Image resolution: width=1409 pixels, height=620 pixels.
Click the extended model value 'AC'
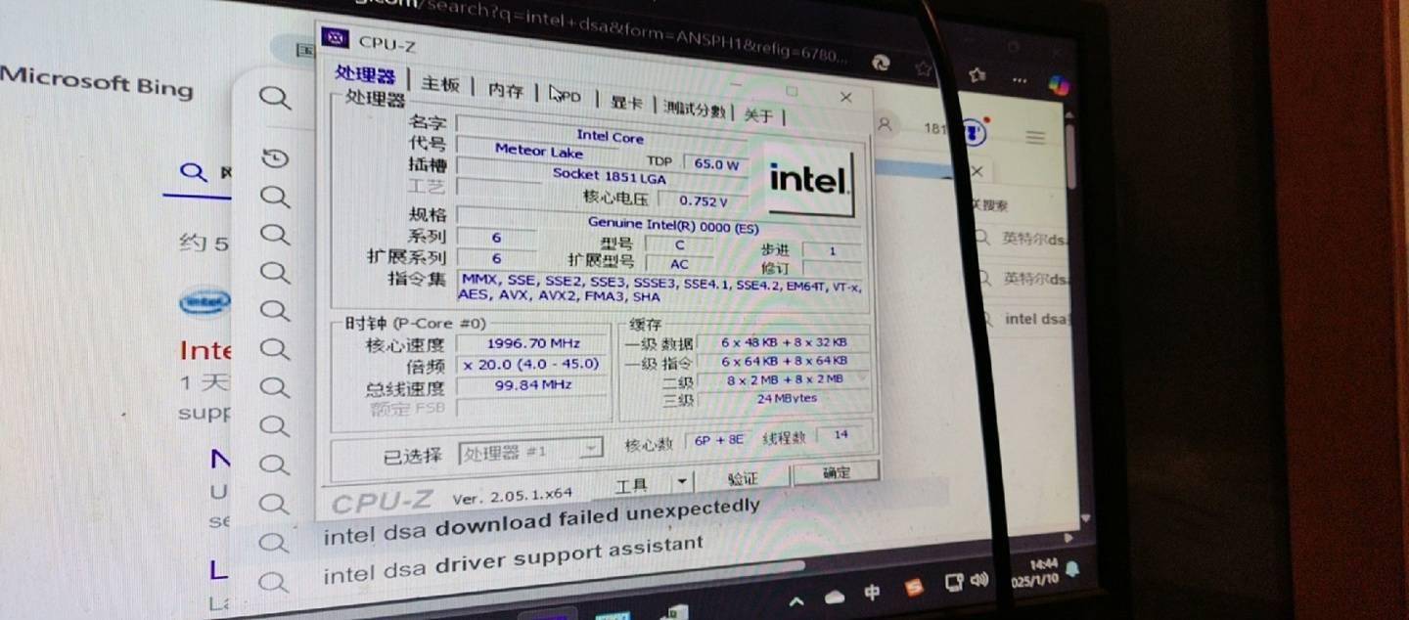point(680,264)
